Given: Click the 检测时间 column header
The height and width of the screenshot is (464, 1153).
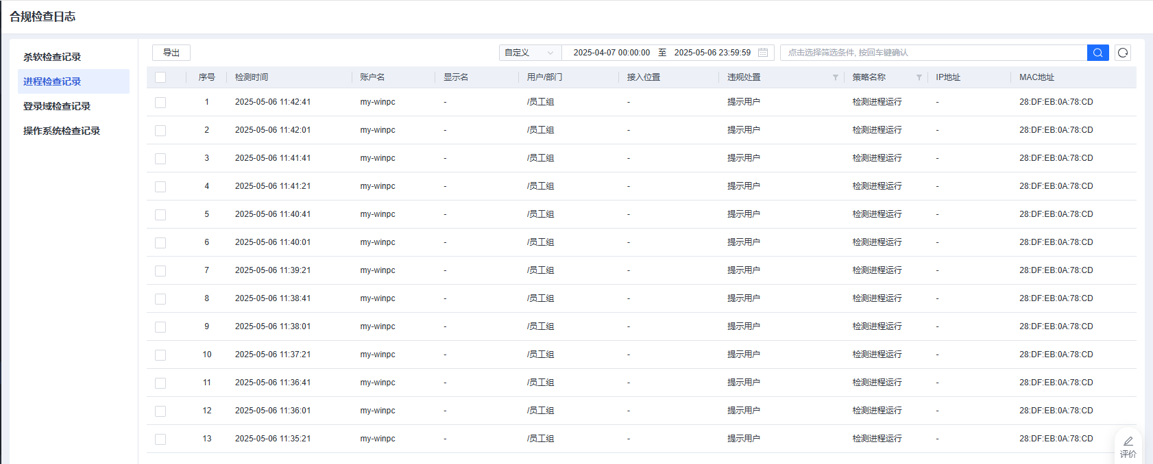Looking at the screenshot, I should [x=252, y=77].
